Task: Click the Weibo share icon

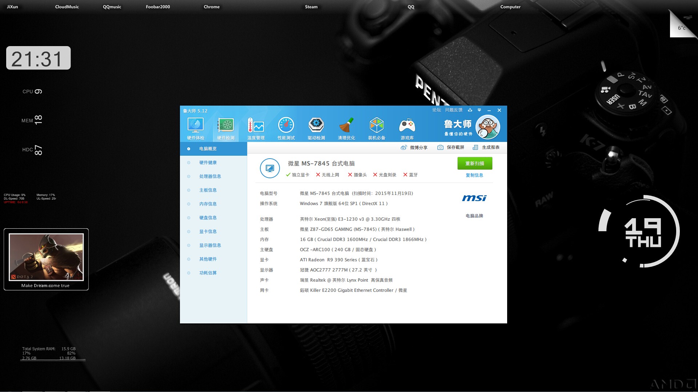Action: (x=404, y=147)
